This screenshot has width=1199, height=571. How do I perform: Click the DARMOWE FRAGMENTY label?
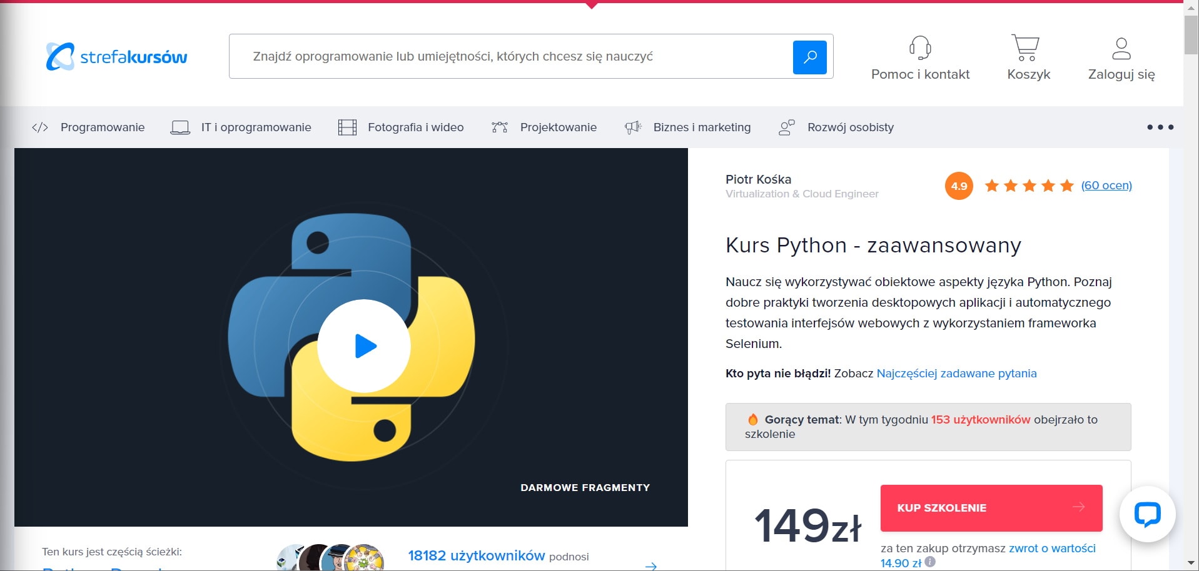tap(585, 488)
